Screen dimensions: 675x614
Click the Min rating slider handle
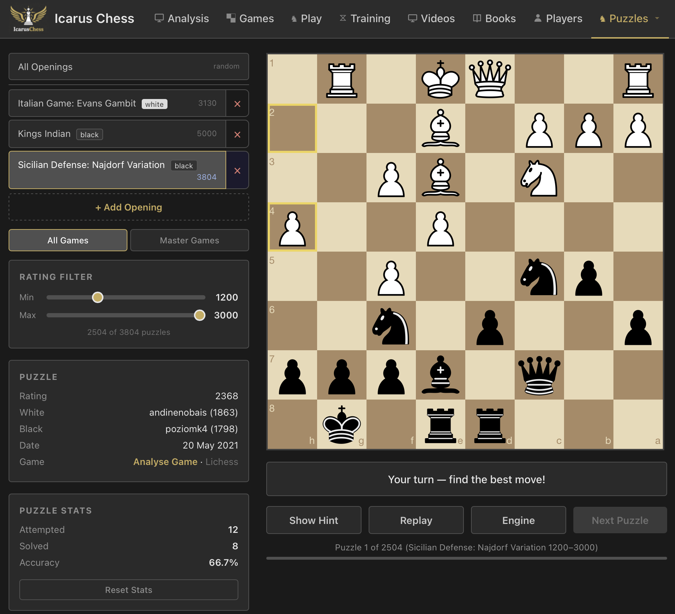(x=97, y=297)
